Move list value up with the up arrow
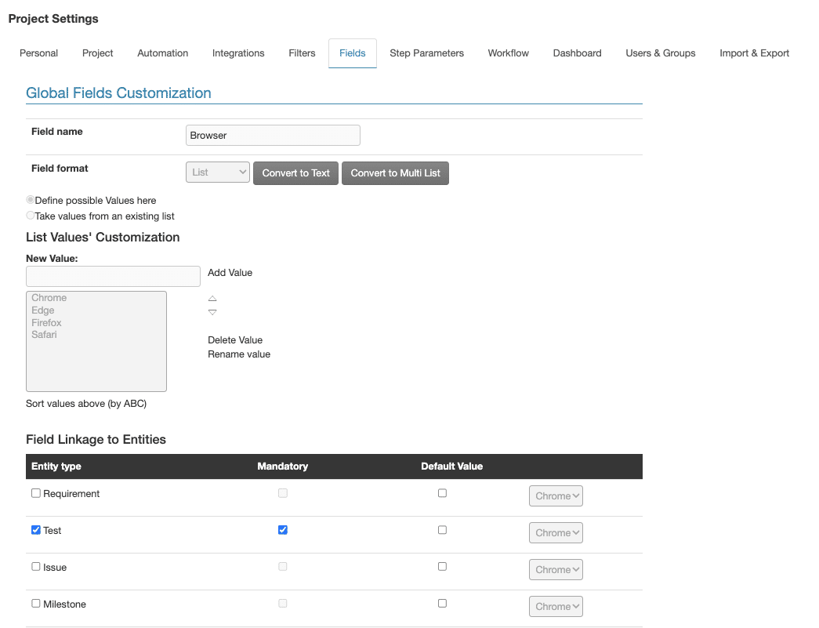This screenshot has width=819, height=628. click(212, 299)
